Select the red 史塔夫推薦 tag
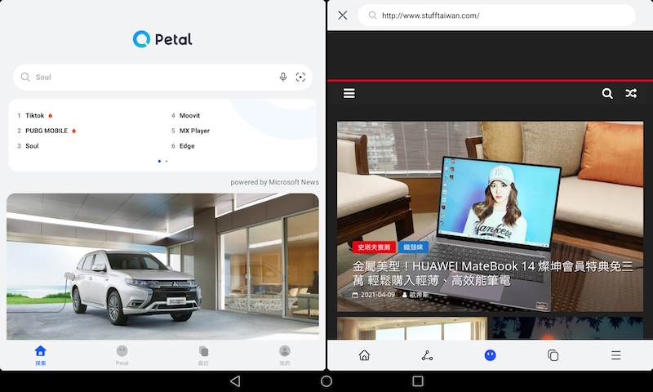The width and height of the screenshot is (653, 392). coord(374,247)
